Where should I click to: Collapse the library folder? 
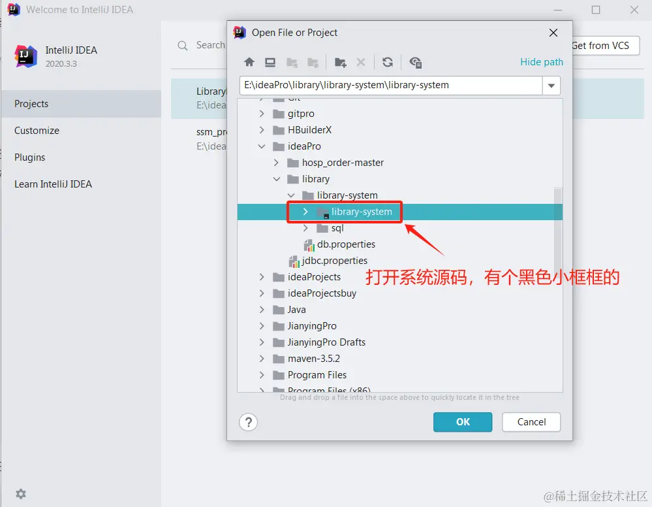point(276,179)
